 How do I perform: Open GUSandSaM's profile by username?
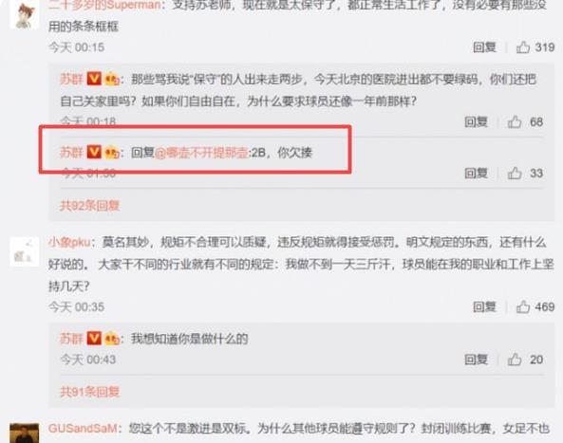(83, 428)
